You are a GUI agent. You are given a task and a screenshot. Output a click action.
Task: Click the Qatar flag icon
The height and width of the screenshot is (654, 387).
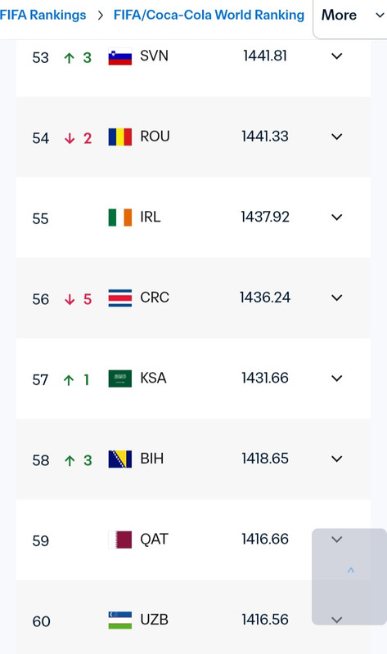tap(119, 540)
